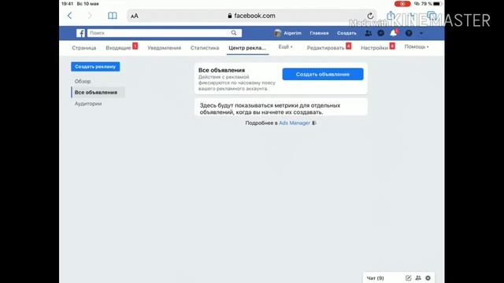This screenshot has width=504, height=283.
Task: Click new message compose icon in chat bar
Action: click(408, 277)
